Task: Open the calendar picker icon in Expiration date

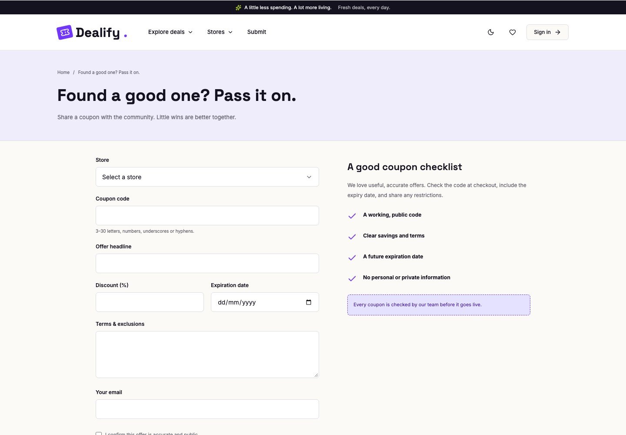Action: tap(309, 302)
